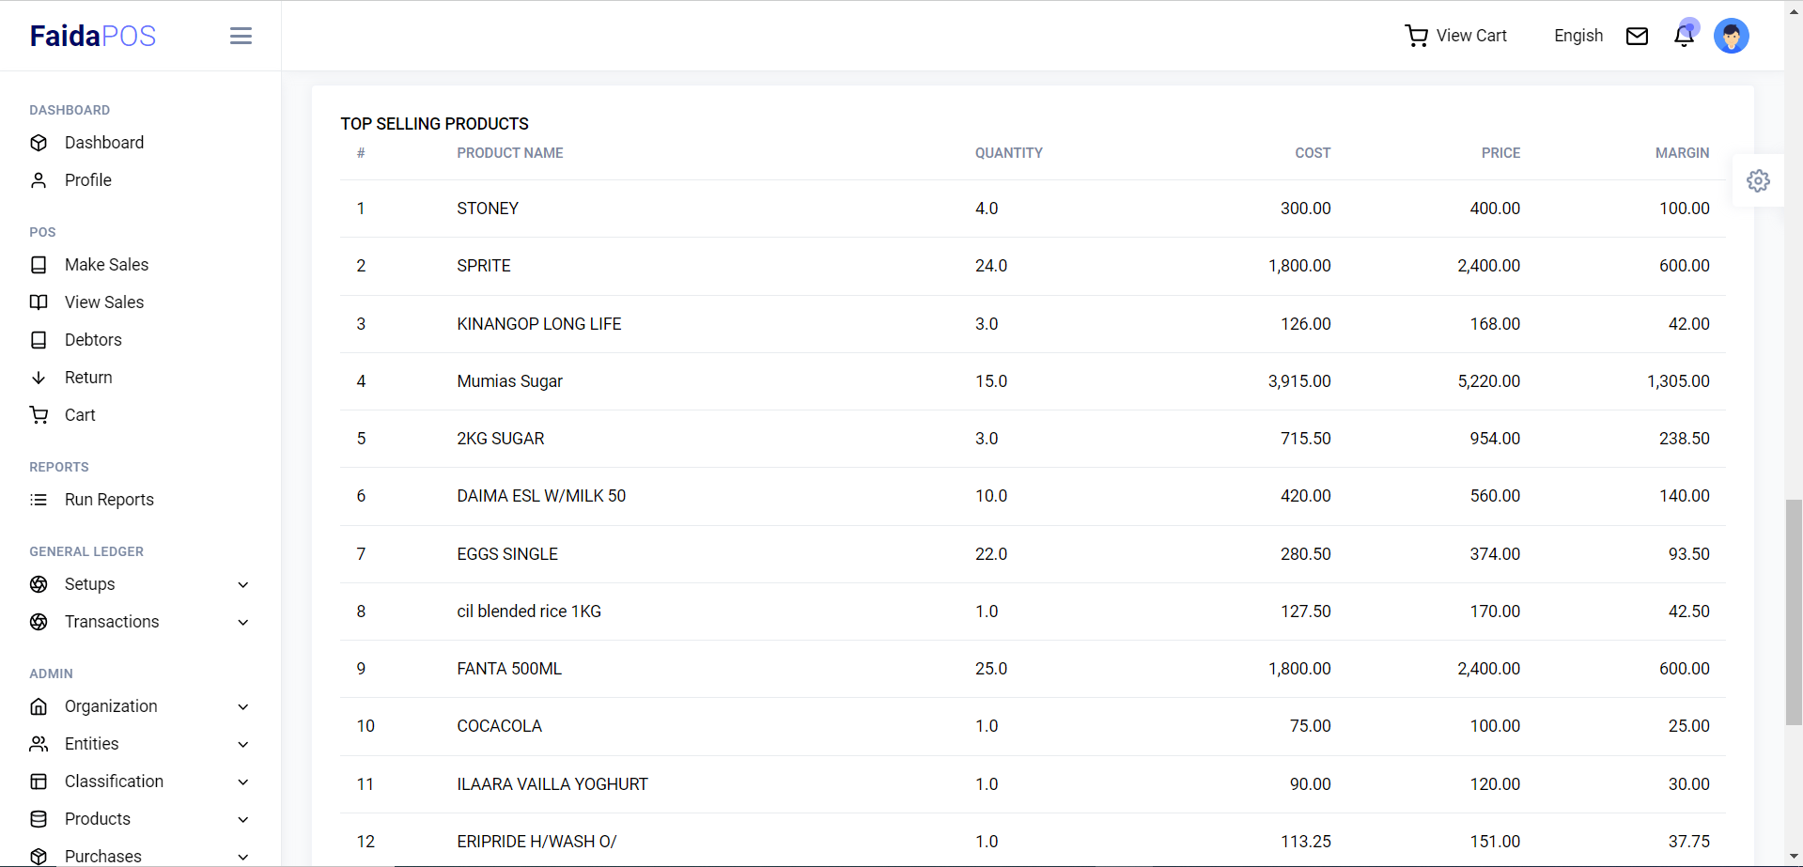Open notifications bell icon
Image resolution: width=1803 pixels, height=867 pixels.
pyautogui.click(x=1684, y=36)
